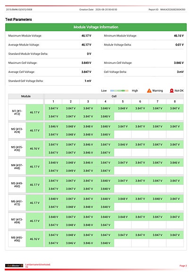Click the Module column header
This screenshot has width=192, height=272.
point(26,97)
